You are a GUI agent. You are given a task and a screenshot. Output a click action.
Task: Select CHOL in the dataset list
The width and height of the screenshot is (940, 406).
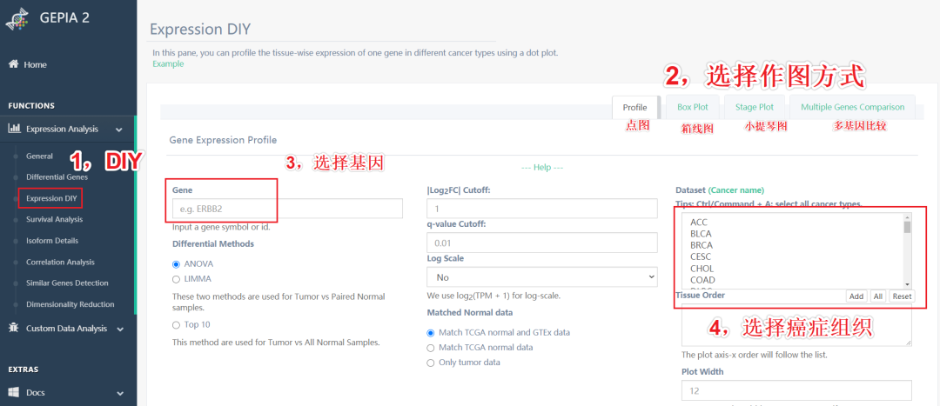(702, 269)
